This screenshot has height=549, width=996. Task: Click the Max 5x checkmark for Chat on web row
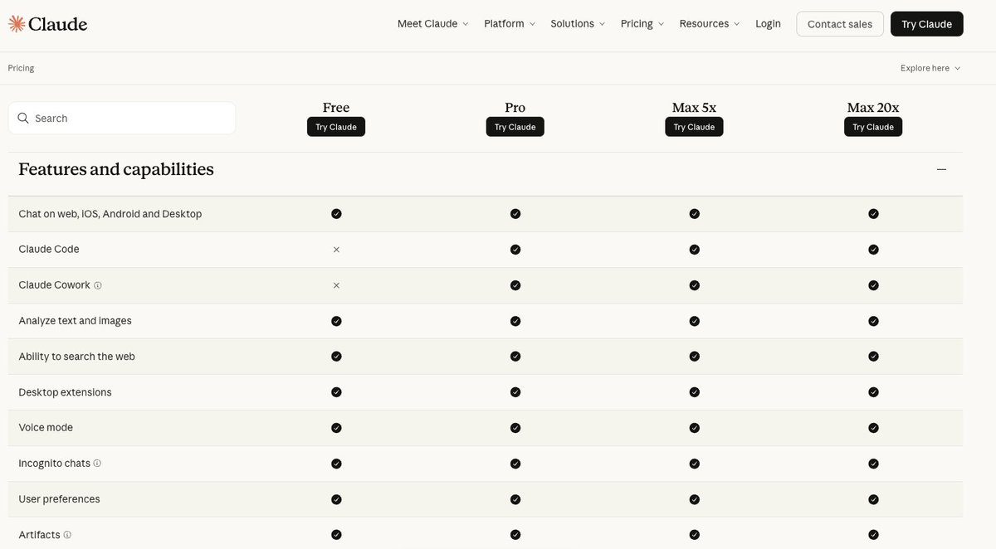pyautogui.click(x=695, y=214)
